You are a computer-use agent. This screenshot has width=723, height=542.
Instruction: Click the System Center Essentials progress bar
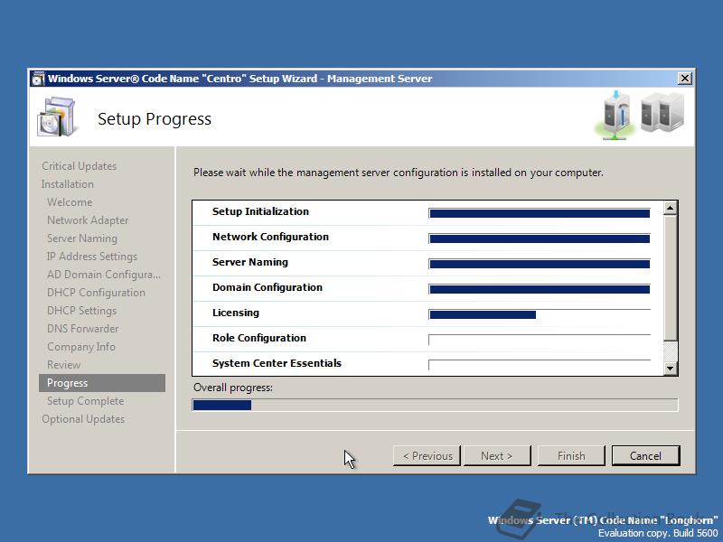[539, 366]
